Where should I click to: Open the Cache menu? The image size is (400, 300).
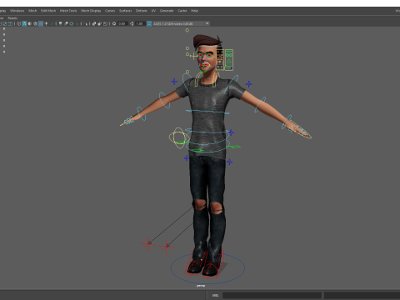182,11
